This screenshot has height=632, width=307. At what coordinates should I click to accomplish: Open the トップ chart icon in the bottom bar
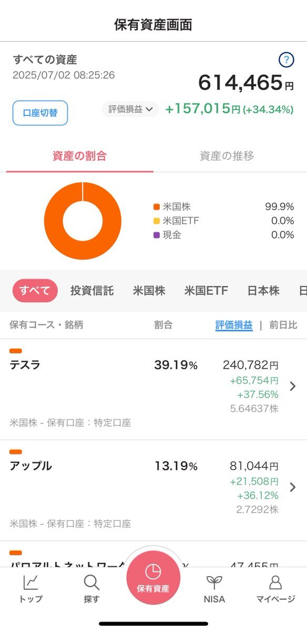[x=30, y=582]
